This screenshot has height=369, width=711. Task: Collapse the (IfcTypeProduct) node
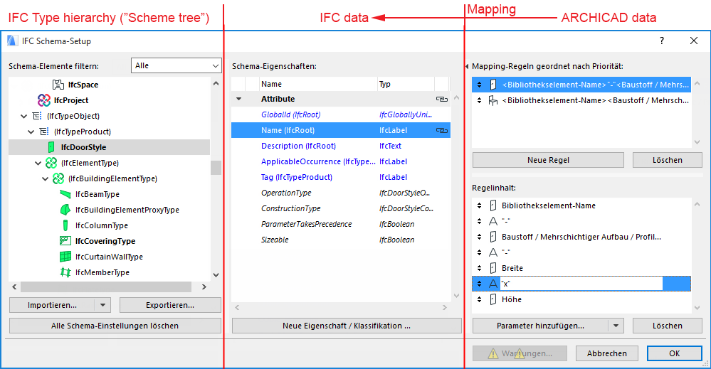point(31,132)
